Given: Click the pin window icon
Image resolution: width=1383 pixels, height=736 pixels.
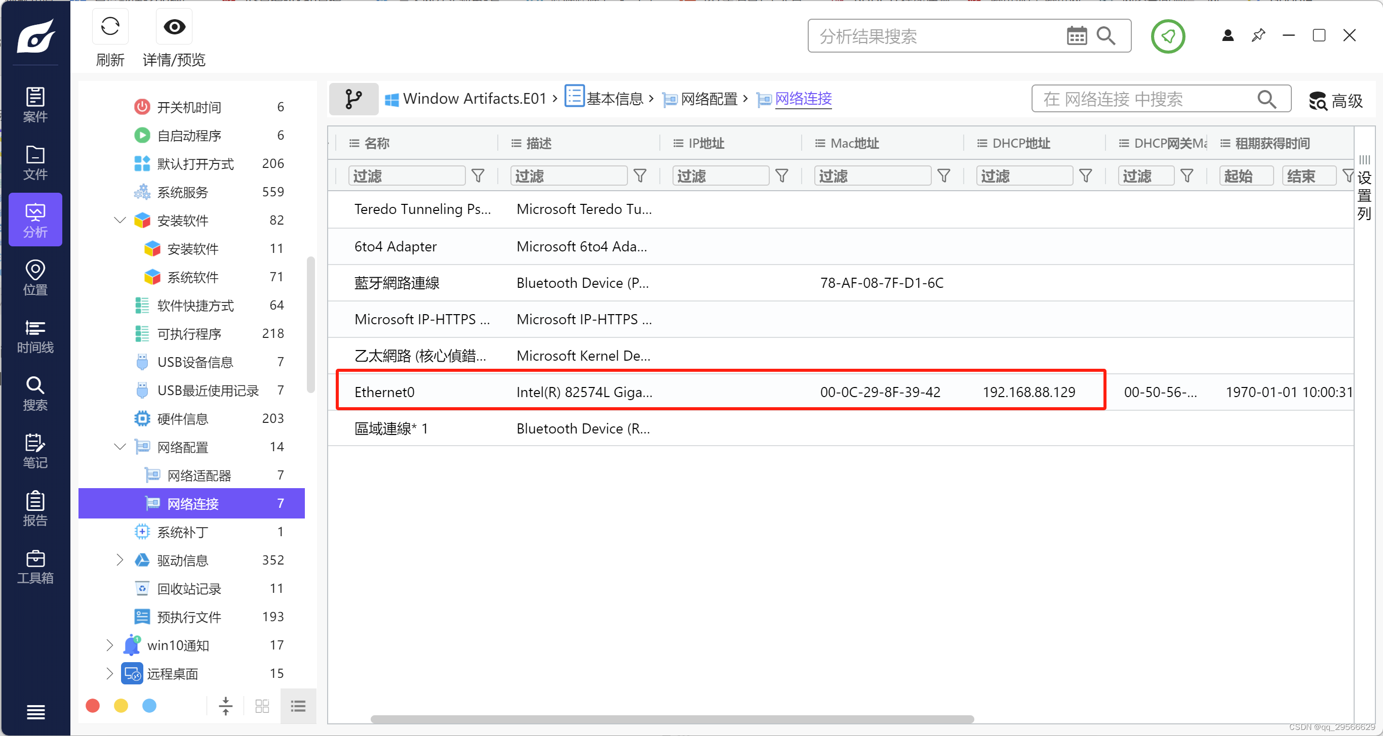Looking at the screenshot, I should (1258, 36).
